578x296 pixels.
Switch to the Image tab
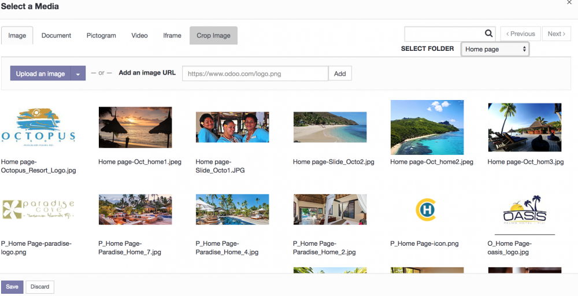(17, 35)
